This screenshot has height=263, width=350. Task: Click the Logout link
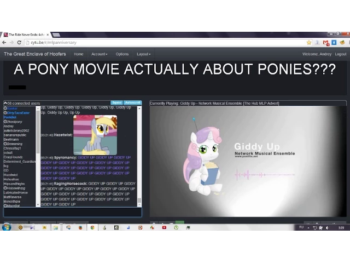340,54
